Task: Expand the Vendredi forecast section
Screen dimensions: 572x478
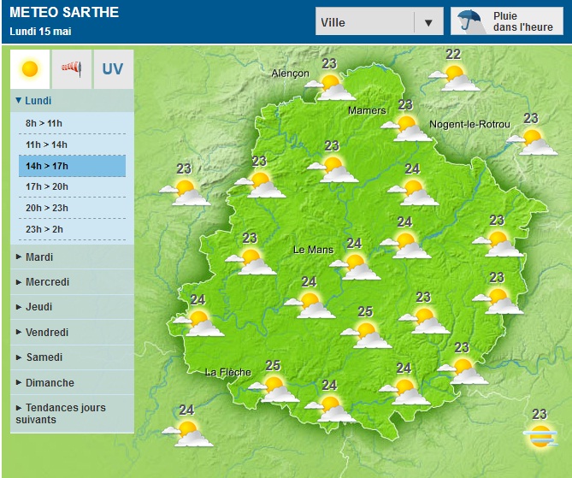Action: point(47,332)
